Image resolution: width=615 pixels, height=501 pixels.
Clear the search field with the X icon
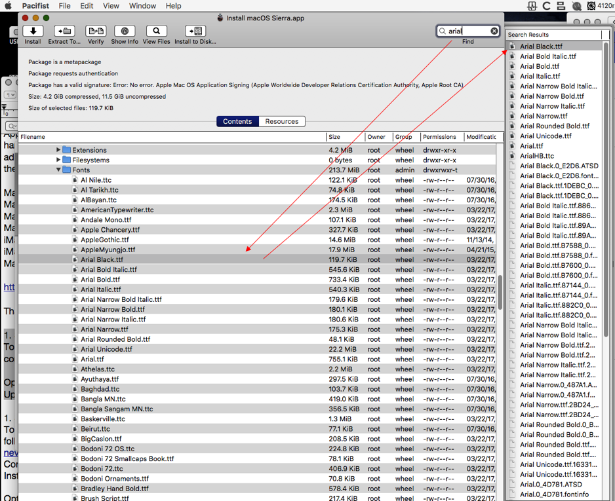[494, 31]
